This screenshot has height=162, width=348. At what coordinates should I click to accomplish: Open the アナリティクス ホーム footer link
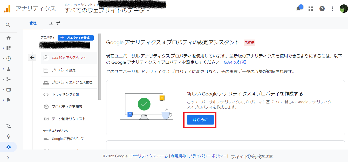149,156
